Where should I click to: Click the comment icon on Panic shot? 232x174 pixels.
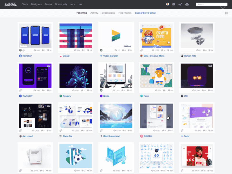tap(164, 90)
